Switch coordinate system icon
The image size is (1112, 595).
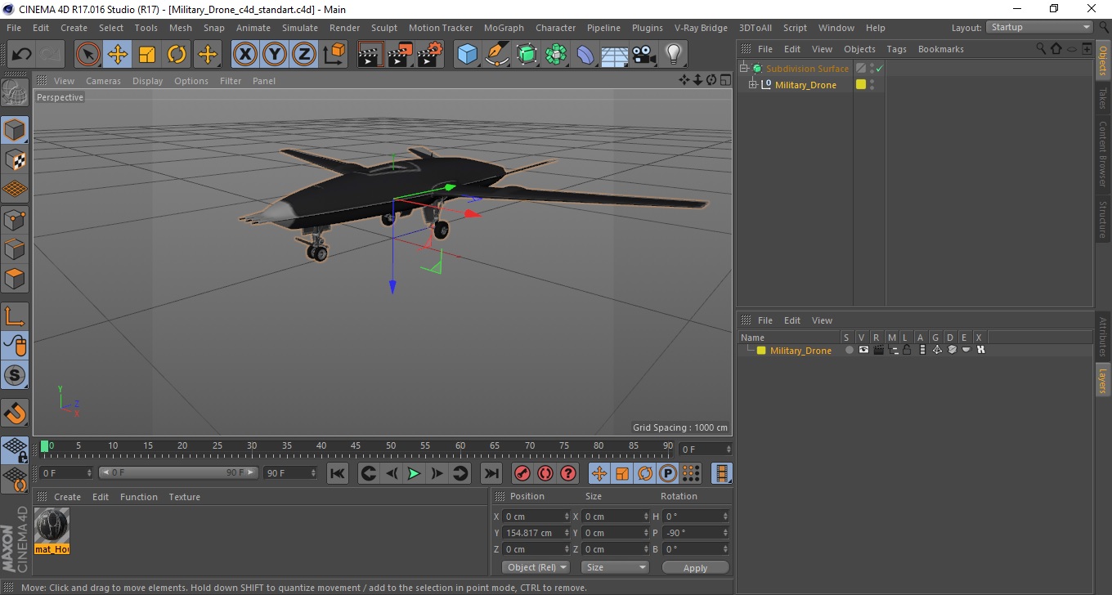[x=334, y=55]
